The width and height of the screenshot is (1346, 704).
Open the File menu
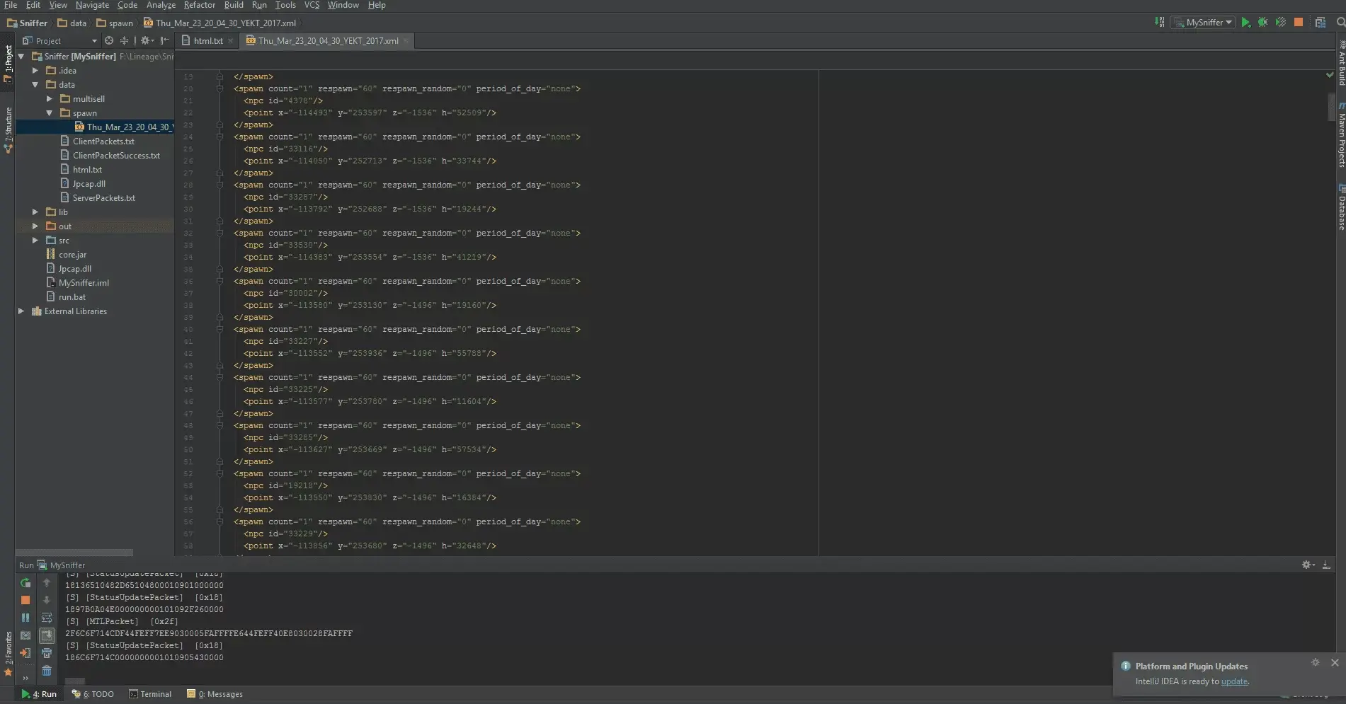tap(11, 5)
